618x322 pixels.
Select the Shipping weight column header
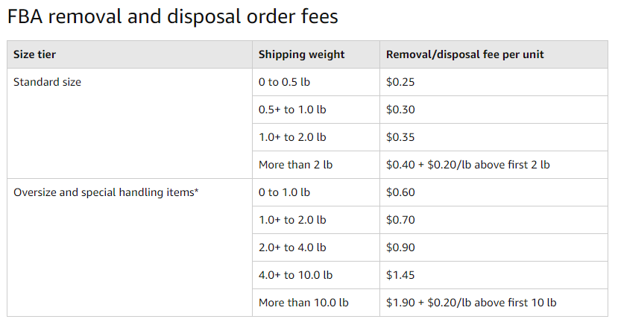(x=301, y=54)
